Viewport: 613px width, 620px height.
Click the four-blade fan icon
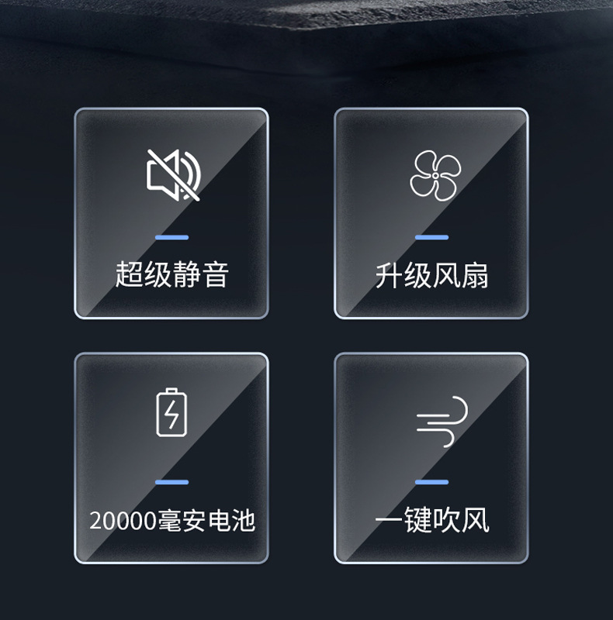pos(435,175)
